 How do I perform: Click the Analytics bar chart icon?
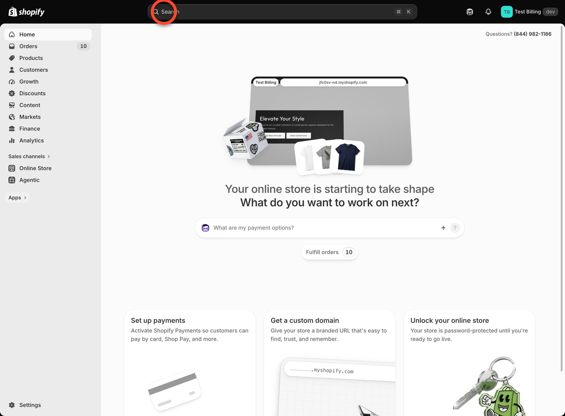tap(12, 140)
